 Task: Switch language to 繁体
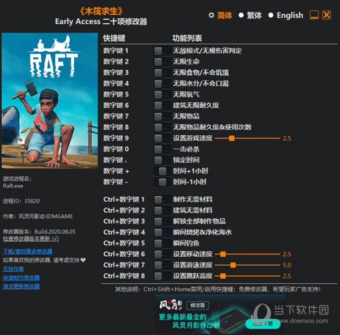(x=241, y=15)
